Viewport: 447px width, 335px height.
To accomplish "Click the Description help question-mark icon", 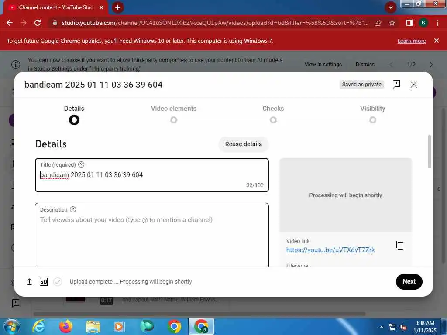I will point(73,210).
